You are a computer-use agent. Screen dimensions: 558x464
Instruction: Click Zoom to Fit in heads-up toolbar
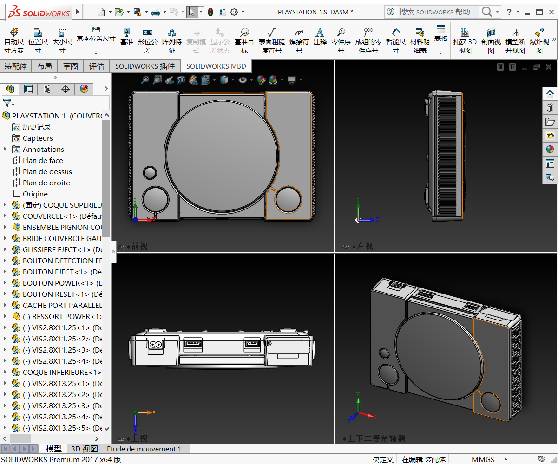(x=145, y=80)
